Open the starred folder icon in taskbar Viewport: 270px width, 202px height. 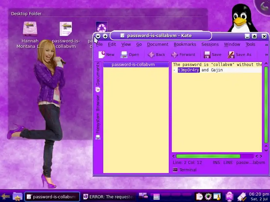click(18, 197)
